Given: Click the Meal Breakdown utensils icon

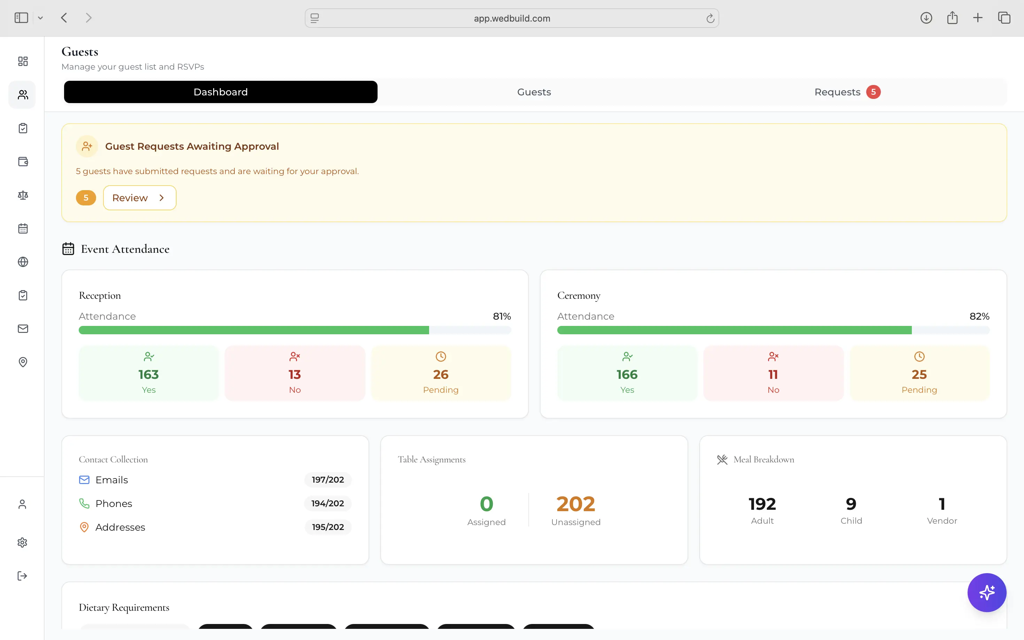Looking at the screenshot, I should [722, 460].
